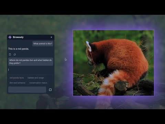Viewport: 165px width, 124px height.
Task: Select the 'red panda facts' suggestion
Action: [16, 78]
